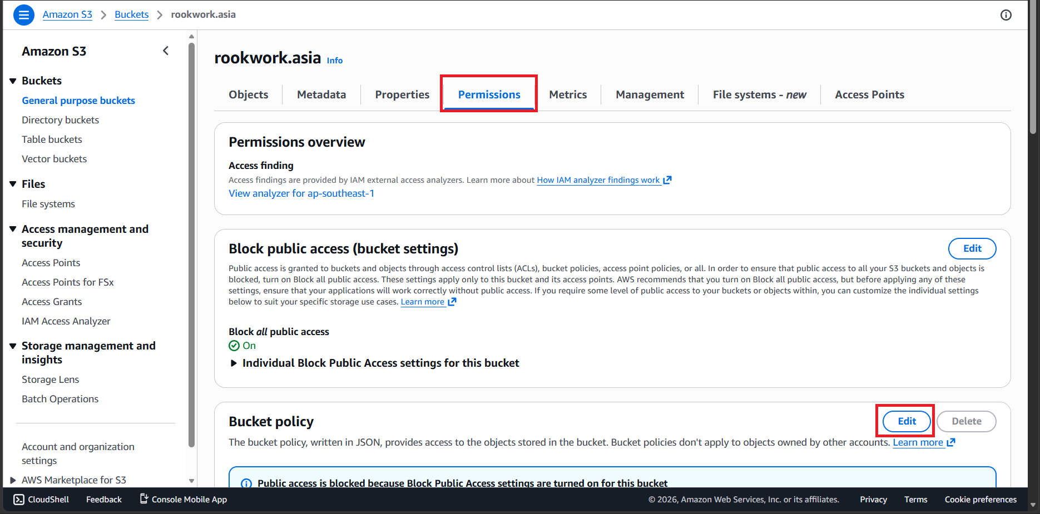Collapse the Buckets section in sidebar
1040x514 pixels.
13,81
